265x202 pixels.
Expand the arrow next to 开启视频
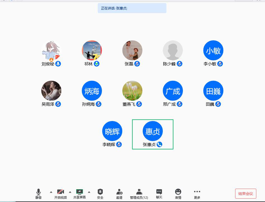coord(70,192)
